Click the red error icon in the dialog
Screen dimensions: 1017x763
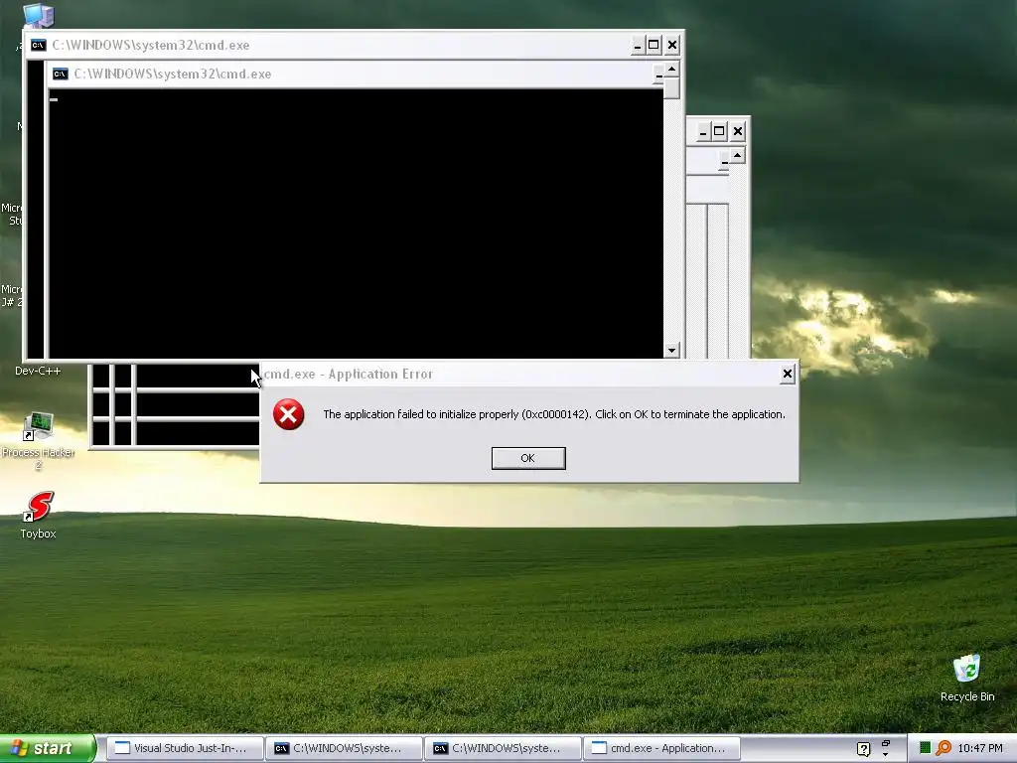click(x=289, y=414)
